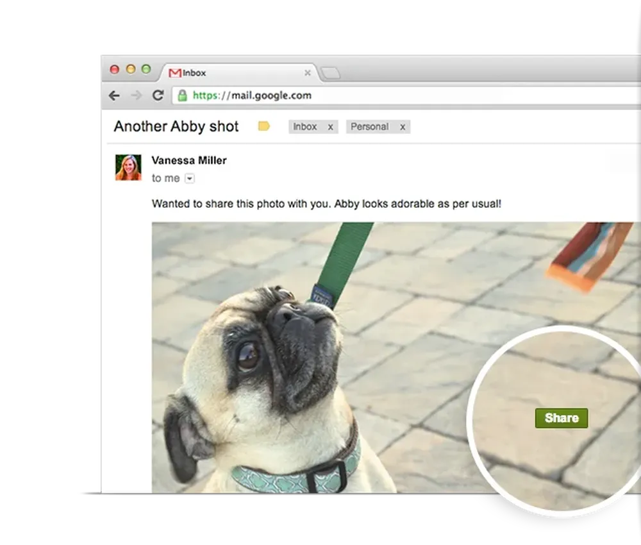Reload the page with the refresh icon

coord(158,96)
